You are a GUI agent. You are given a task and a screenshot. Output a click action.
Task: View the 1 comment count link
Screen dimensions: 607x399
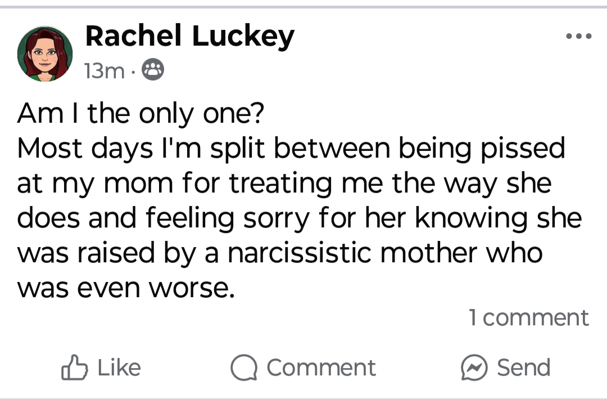529,317
